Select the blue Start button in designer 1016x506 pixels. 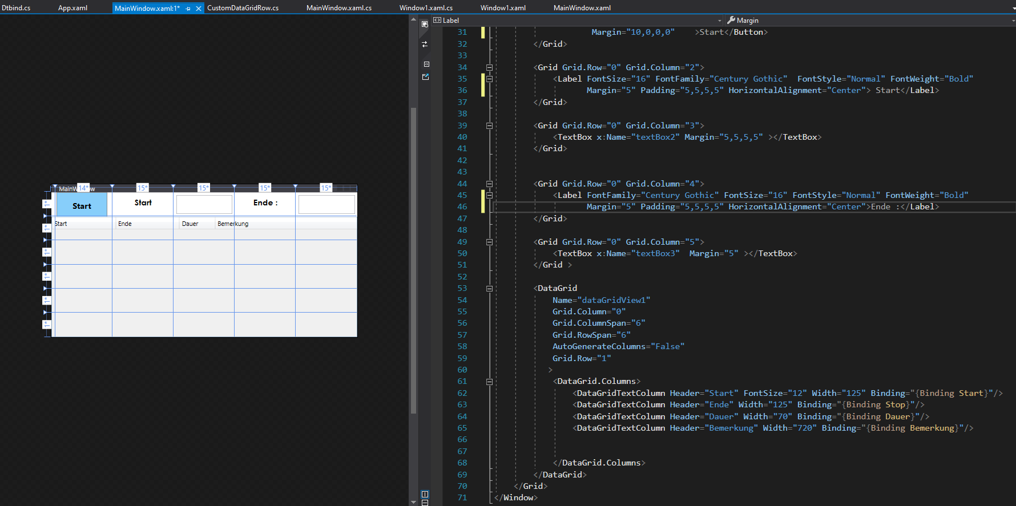tap(82, 206)
